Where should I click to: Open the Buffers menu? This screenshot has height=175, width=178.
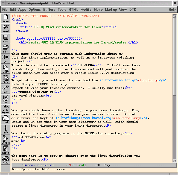(x=49, y=10)
